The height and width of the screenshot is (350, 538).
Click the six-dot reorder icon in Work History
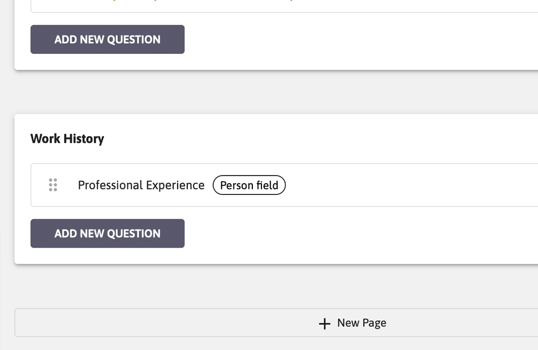coord(53,185)
